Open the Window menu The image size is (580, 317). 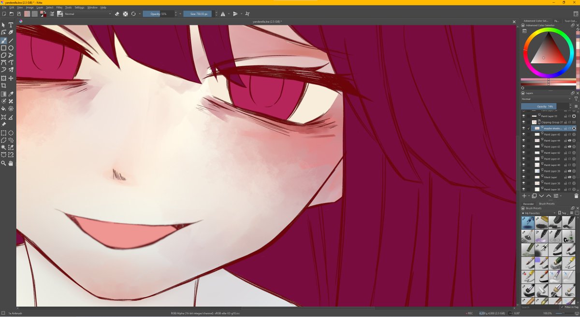92,8
